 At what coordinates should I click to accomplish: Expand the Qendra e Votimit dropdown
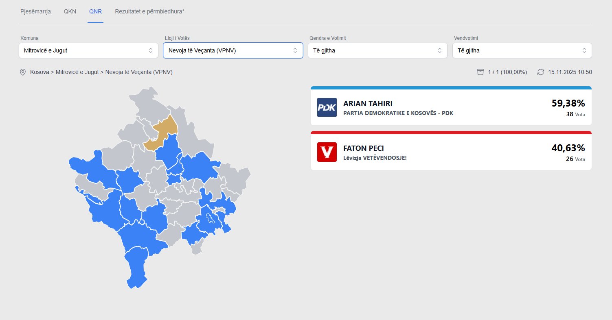click(x=377, y=50)
